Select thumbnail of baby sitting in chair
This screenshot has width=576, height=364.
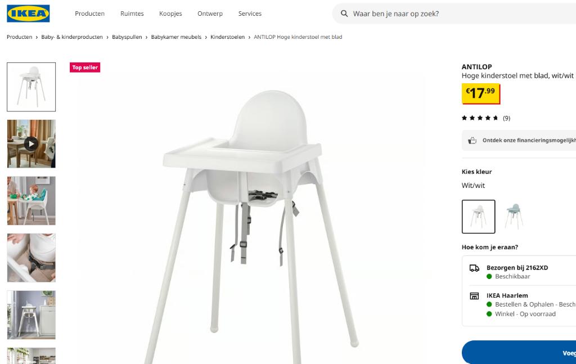[x=31, y=200]
